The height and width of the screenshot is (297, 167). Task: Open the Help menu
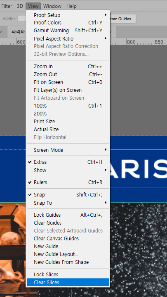tap(71, 6)
